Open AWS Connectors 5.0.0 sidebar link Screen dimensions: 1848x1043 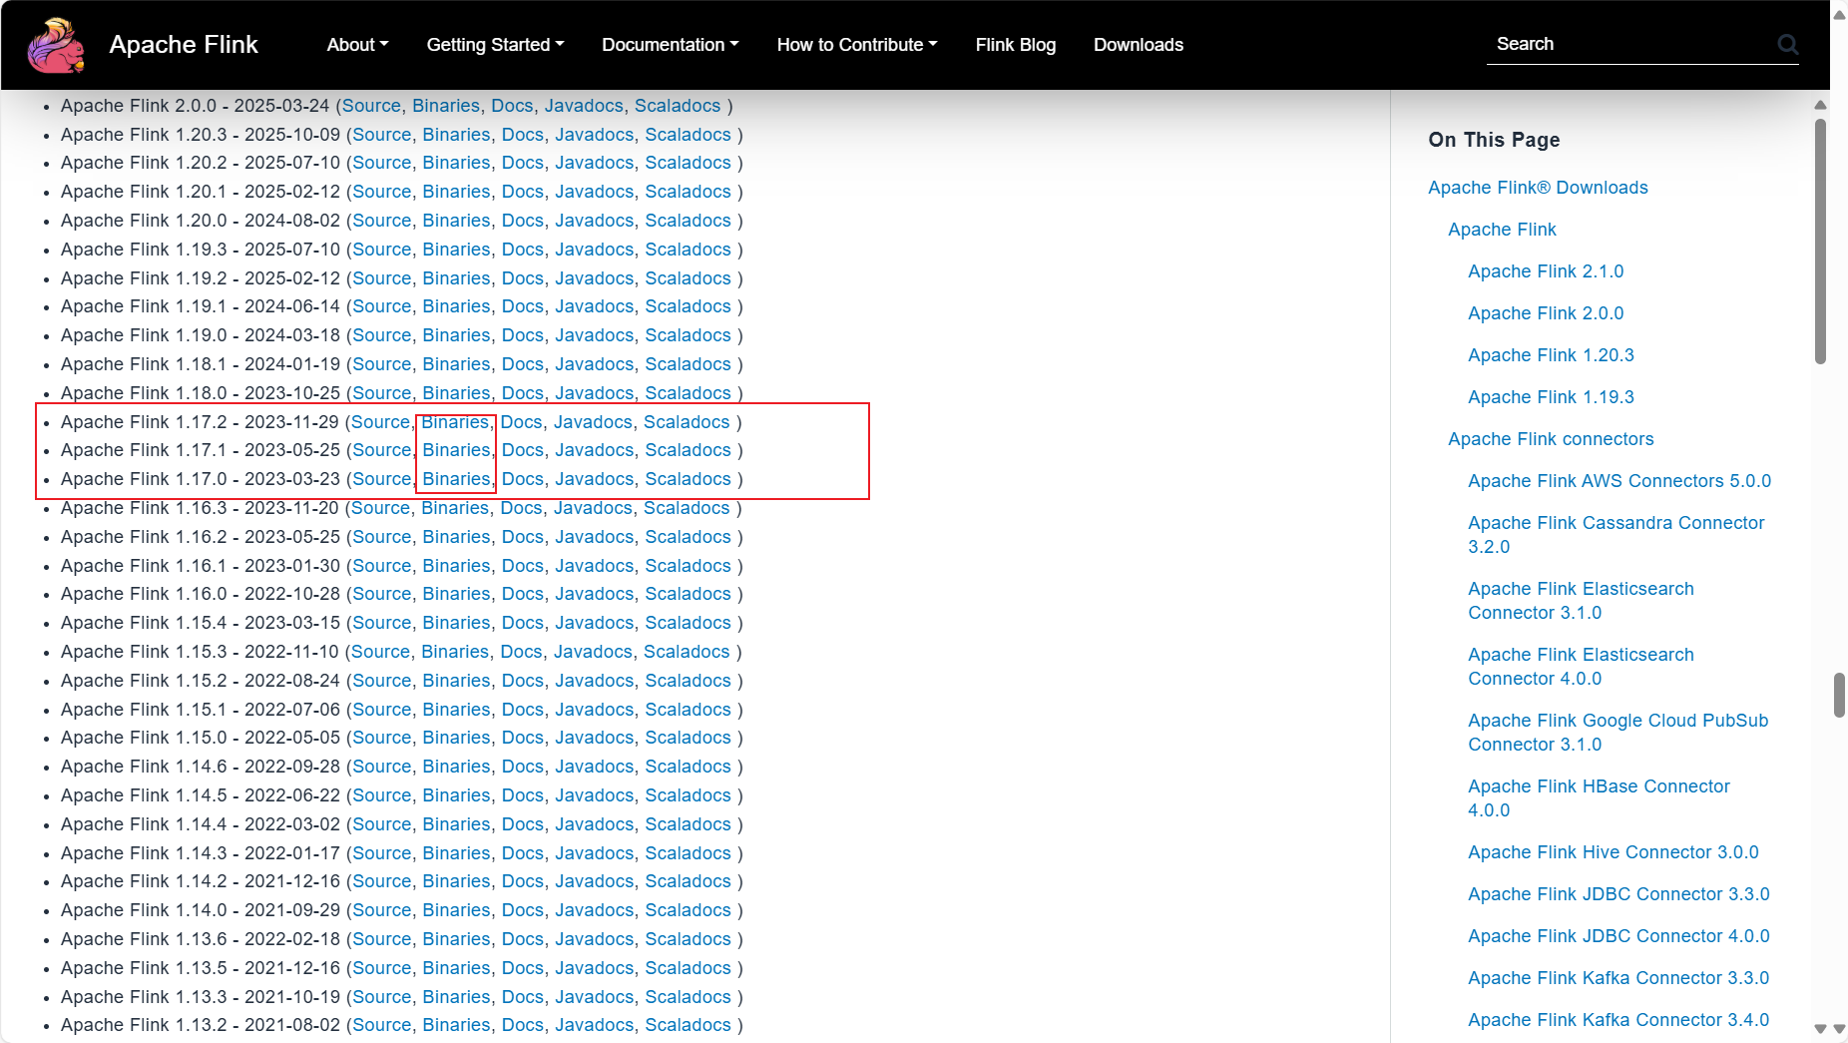point(1619,481)
